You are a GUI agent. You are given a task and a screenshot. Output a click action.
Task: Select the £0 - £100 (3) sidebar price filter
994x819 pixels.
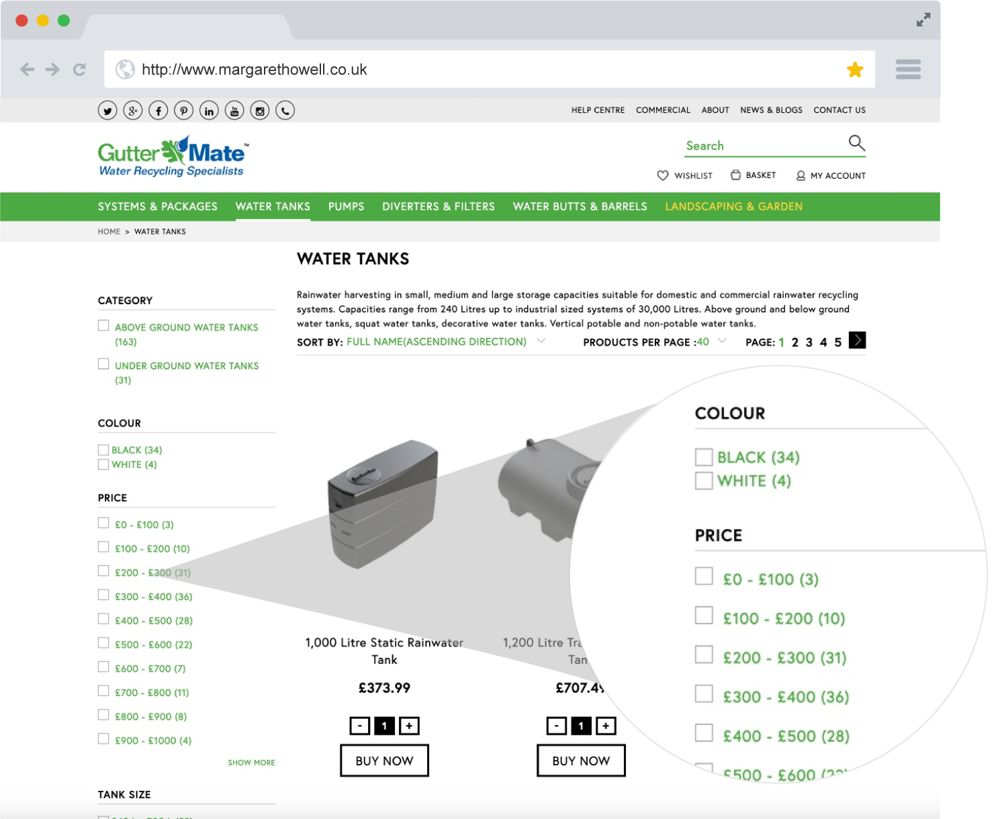[x=103, y=523]
